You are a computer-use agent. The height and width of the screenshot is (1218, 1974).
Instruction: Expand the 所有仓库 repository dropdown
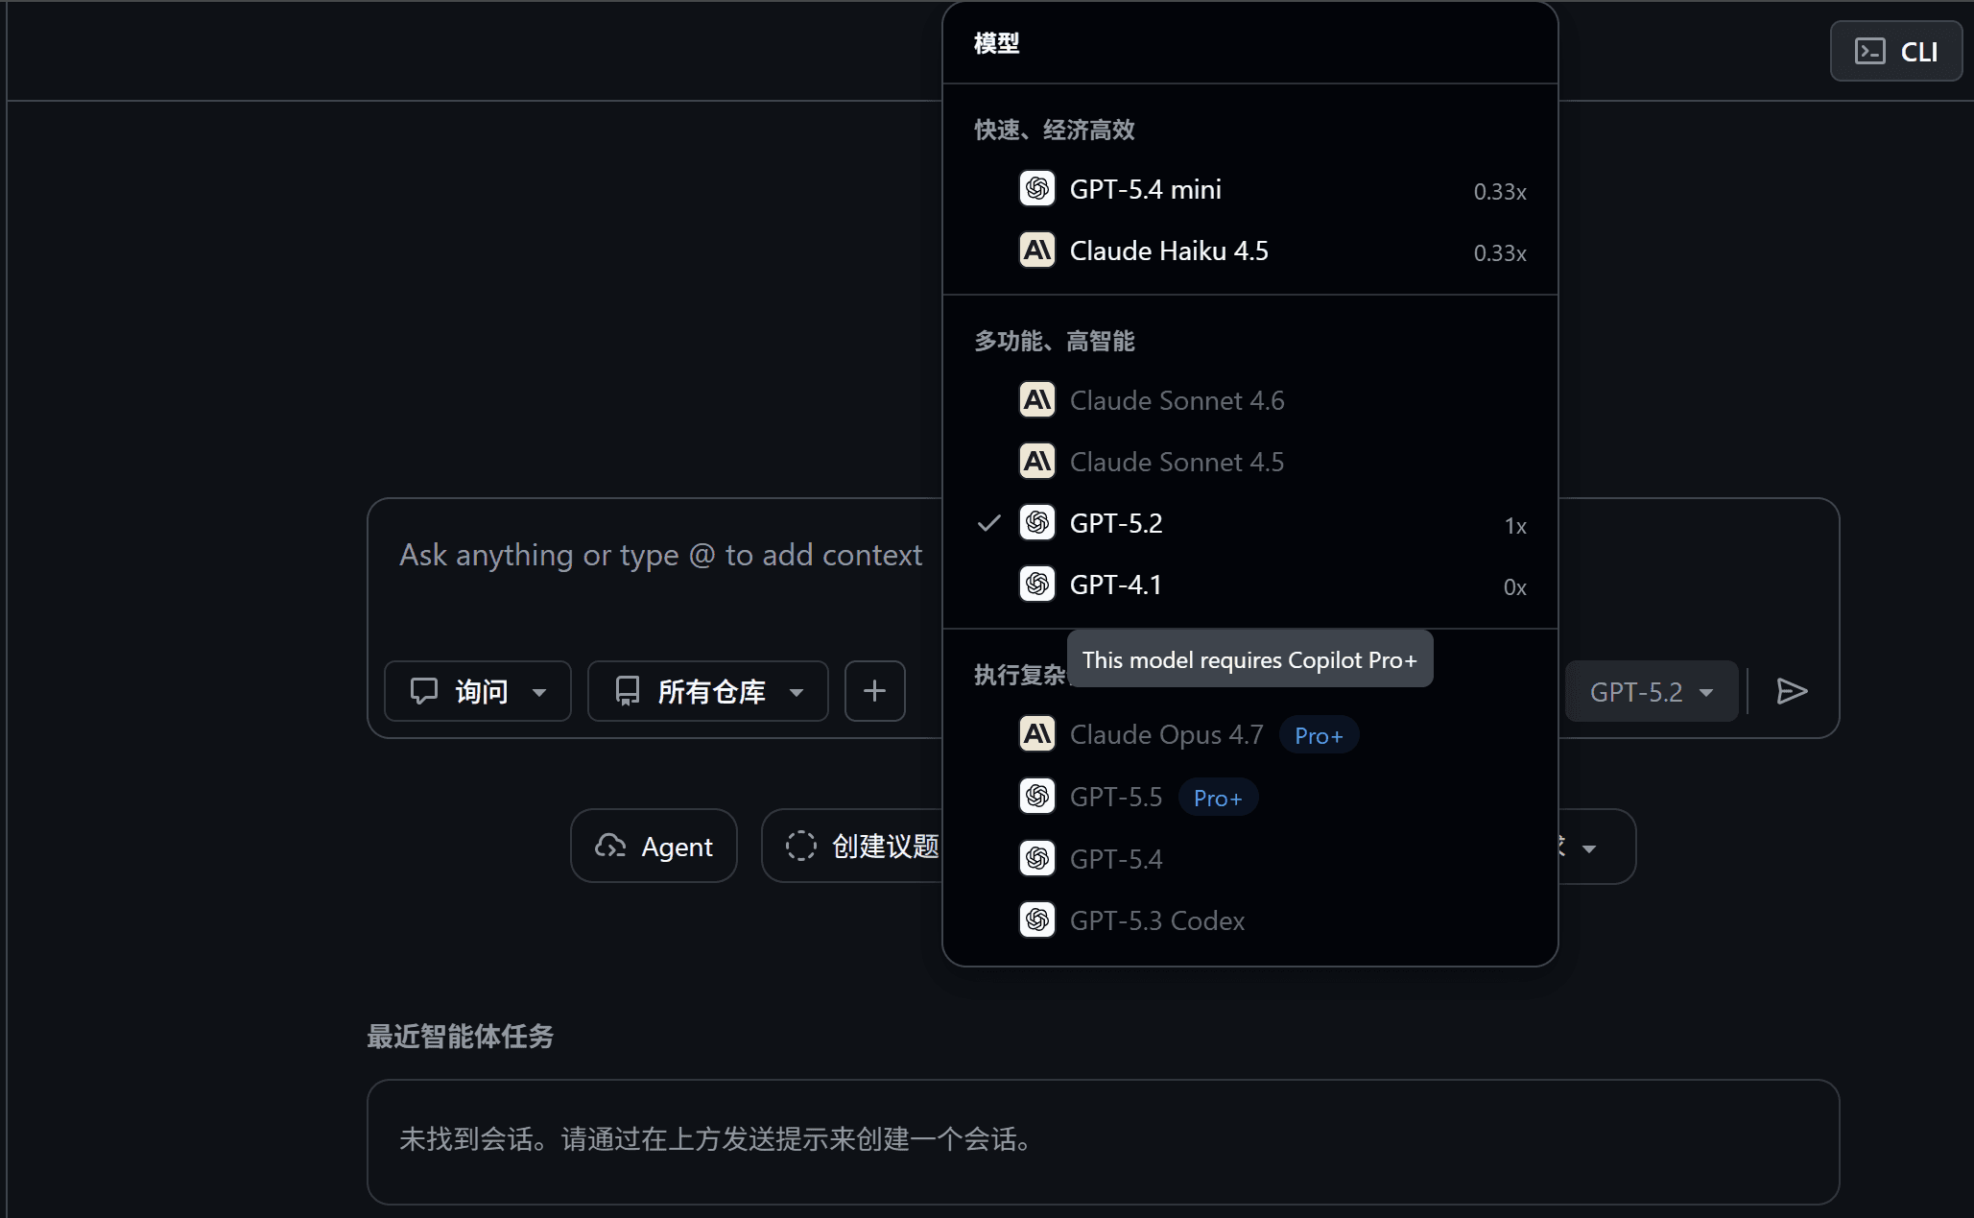click(707, 691)
